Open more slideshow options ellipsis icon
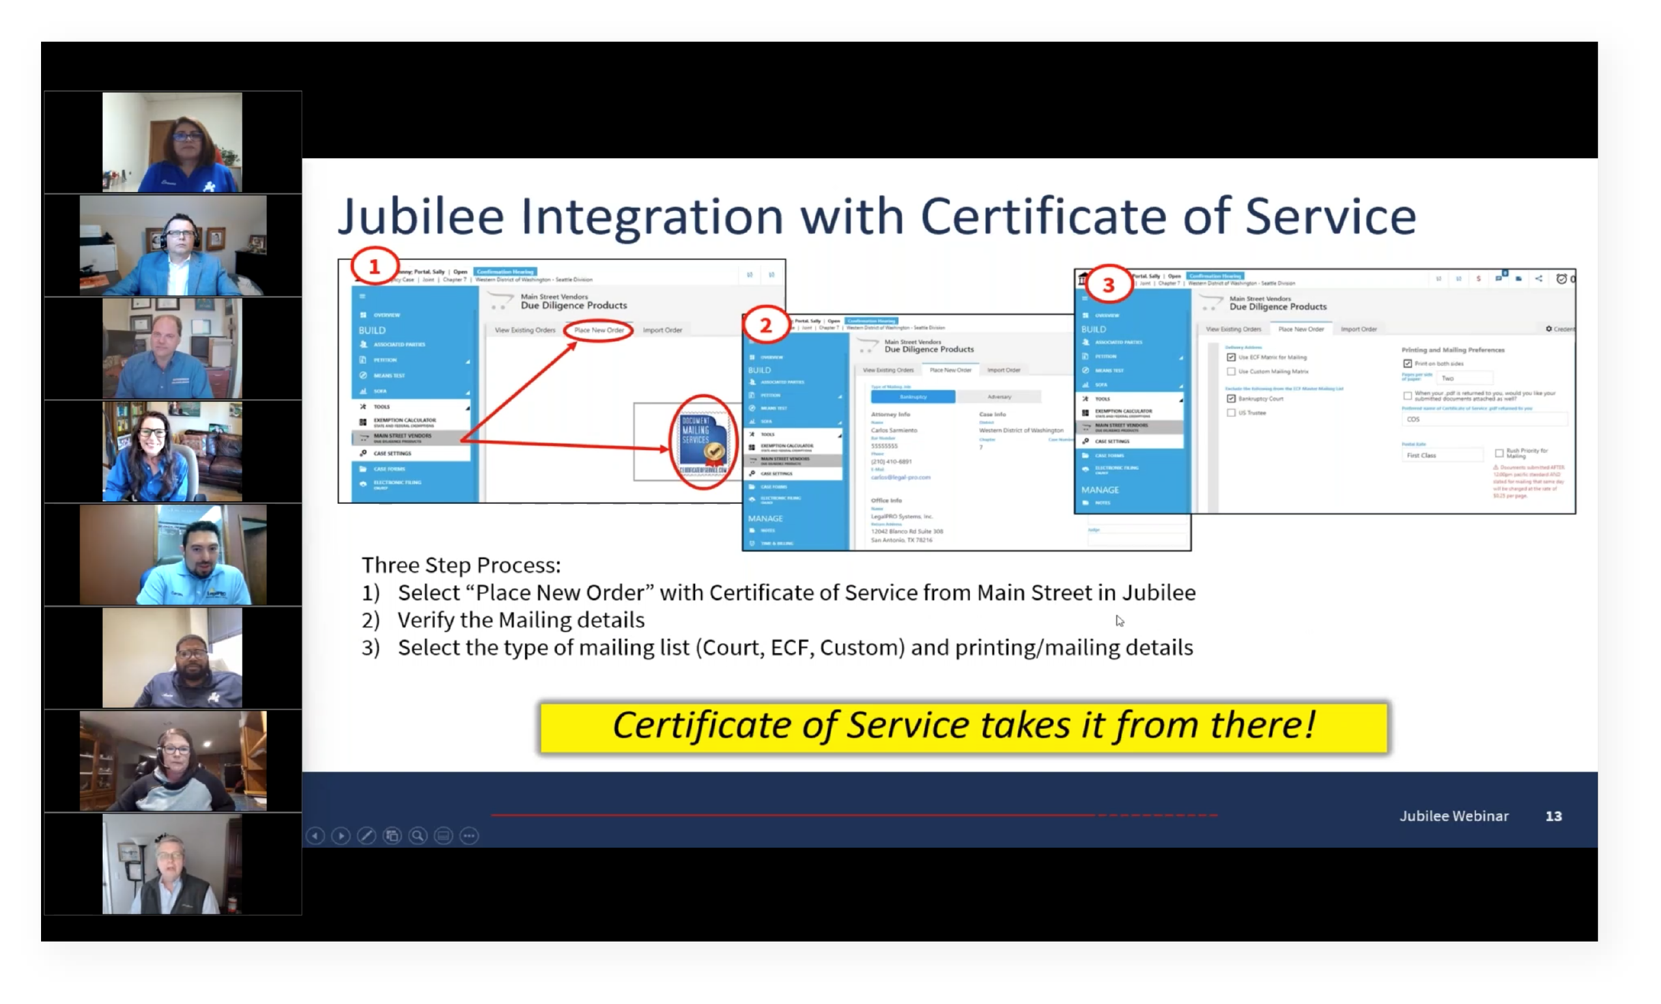The image size is (1661, 1004). 469,835
